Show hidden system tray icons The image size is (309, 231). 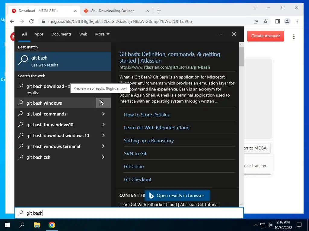point(255,225)
